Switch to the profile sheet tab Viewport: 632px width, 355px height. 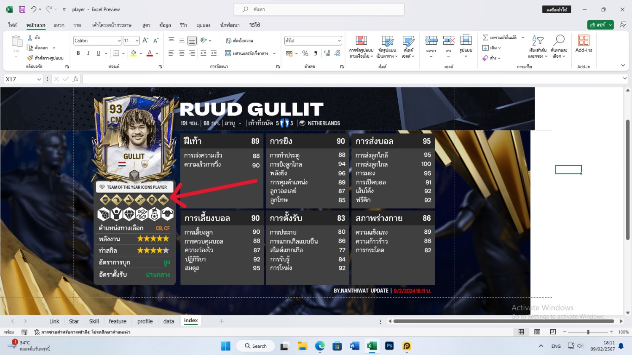click(x=145, y=321)
